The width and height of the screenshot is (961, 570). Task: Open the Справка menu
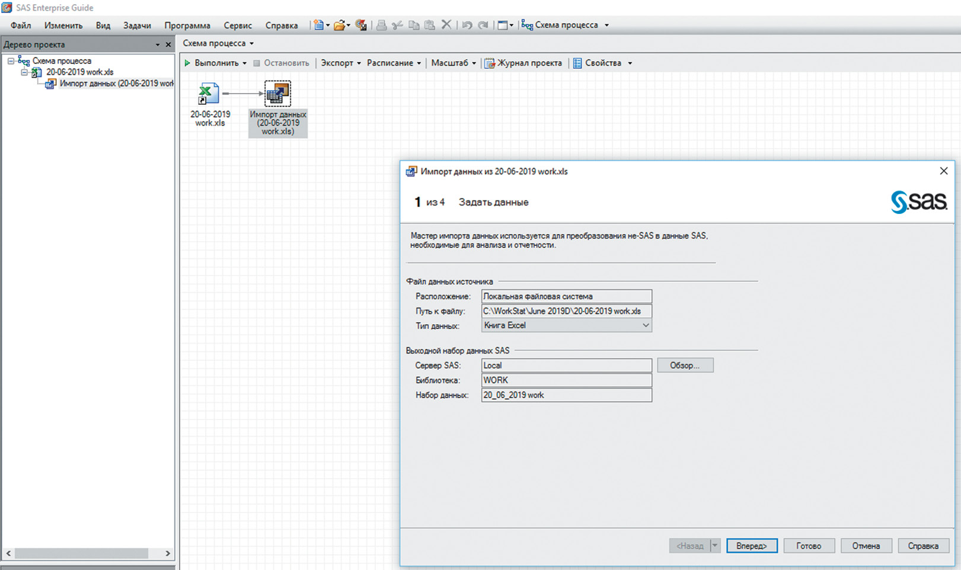point(282,25)
